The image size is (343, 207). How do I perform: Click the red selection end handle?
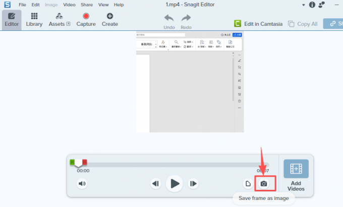tap(85, 162)
